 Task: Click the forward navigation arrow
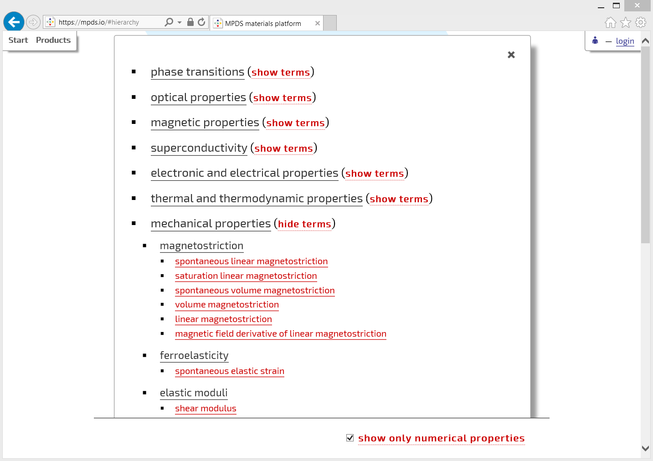32,21
